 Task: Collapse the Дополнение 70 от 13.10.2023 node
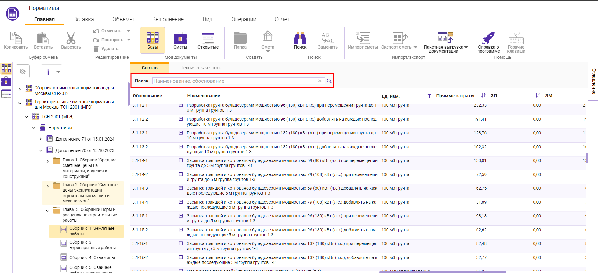(x=40, y=150)
